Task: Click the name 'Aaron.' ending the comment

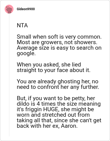Action: coord(69,126)
